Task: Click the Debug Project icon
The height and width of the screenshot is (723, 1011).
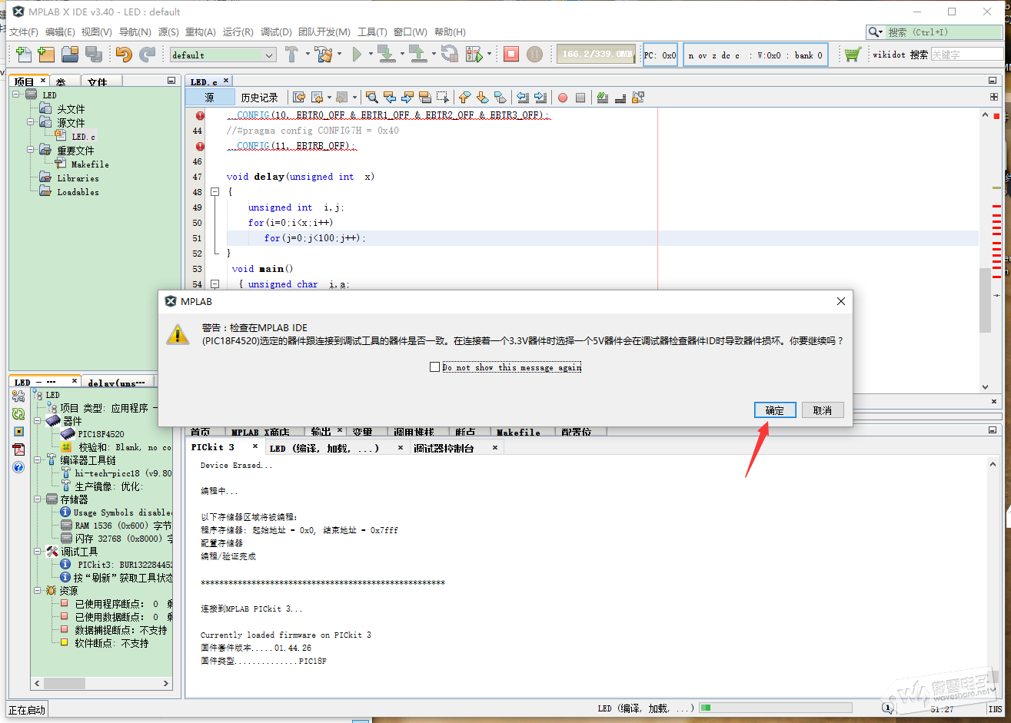Action: 474,55
